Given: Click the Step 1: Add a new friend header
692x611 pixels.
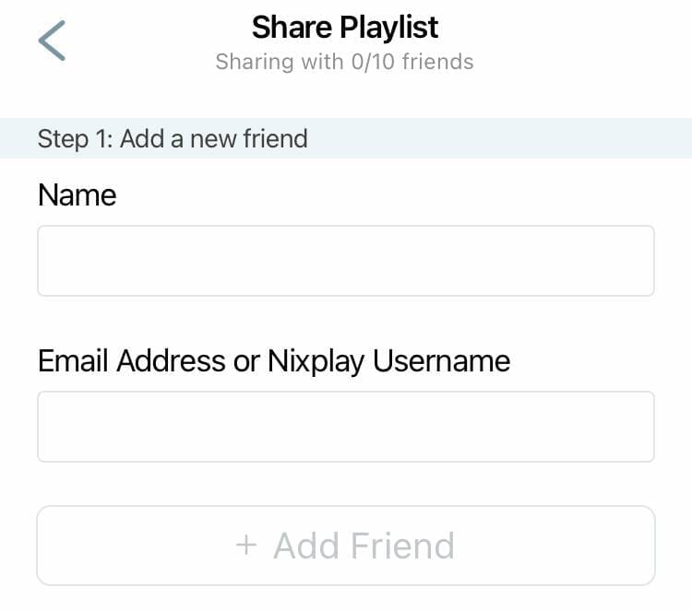Looking at the screenshot, I should tap(173, 139).
